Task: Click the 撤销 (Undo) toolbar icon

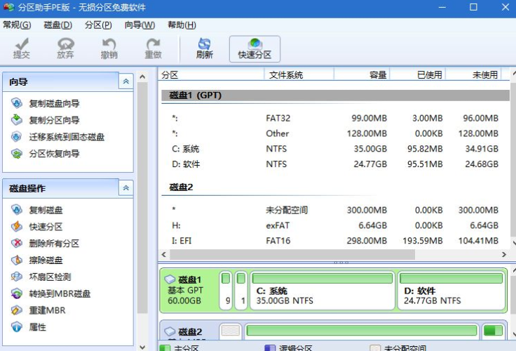Action: [x=109, y=48]
